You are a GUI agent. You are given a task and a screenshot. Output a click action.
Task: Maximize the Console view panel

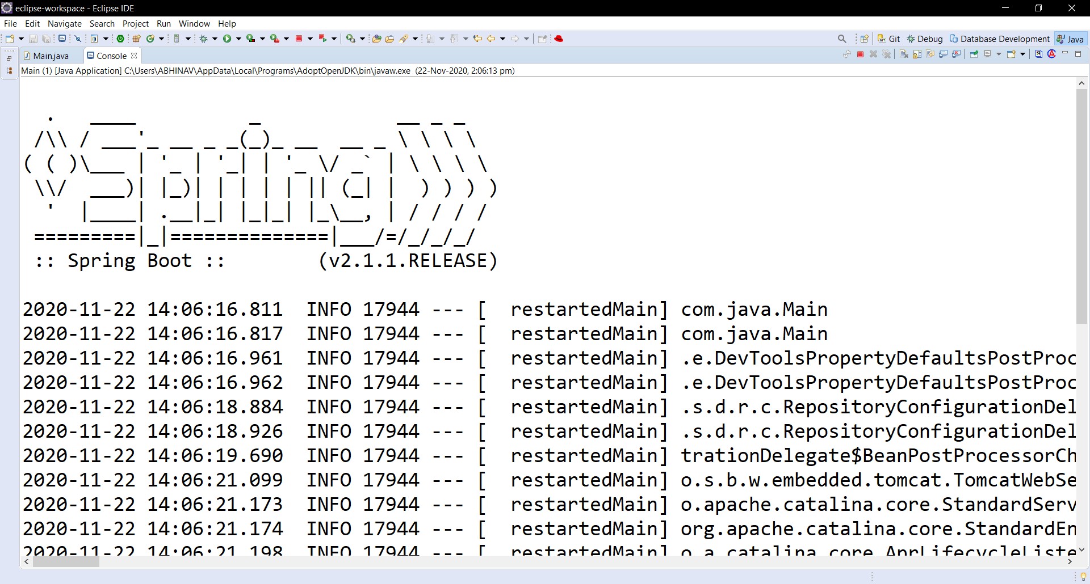point(1078,54)
